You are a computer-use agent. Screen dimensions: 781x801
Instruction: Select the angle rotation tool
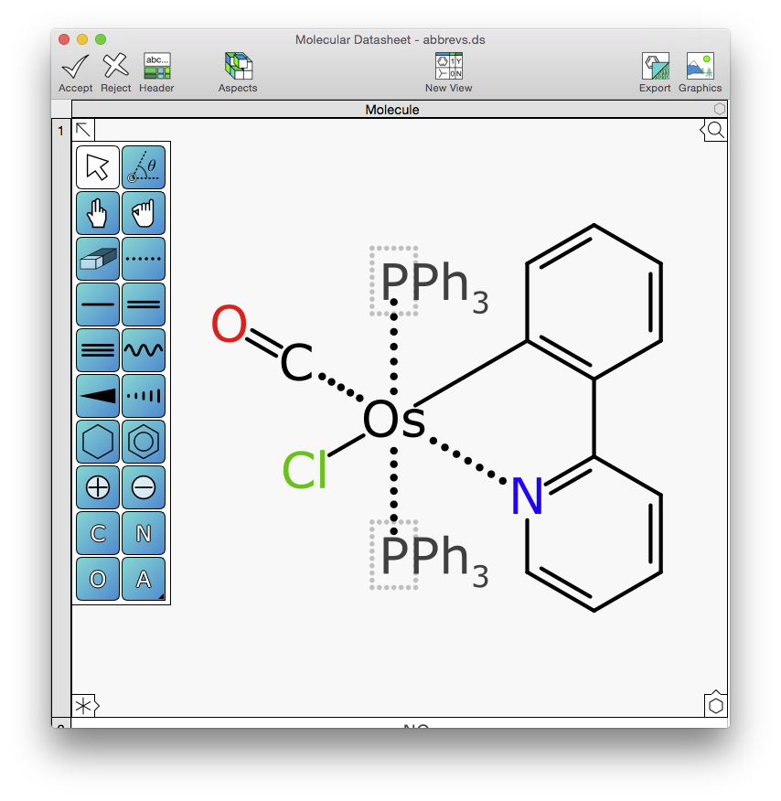pyautogui.click(x=144, y=168)
